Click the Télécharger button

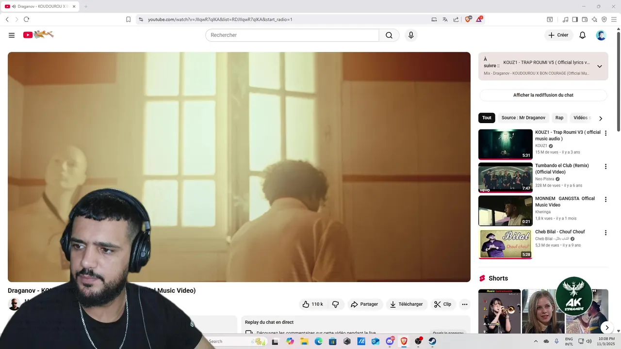pos(407,304)
